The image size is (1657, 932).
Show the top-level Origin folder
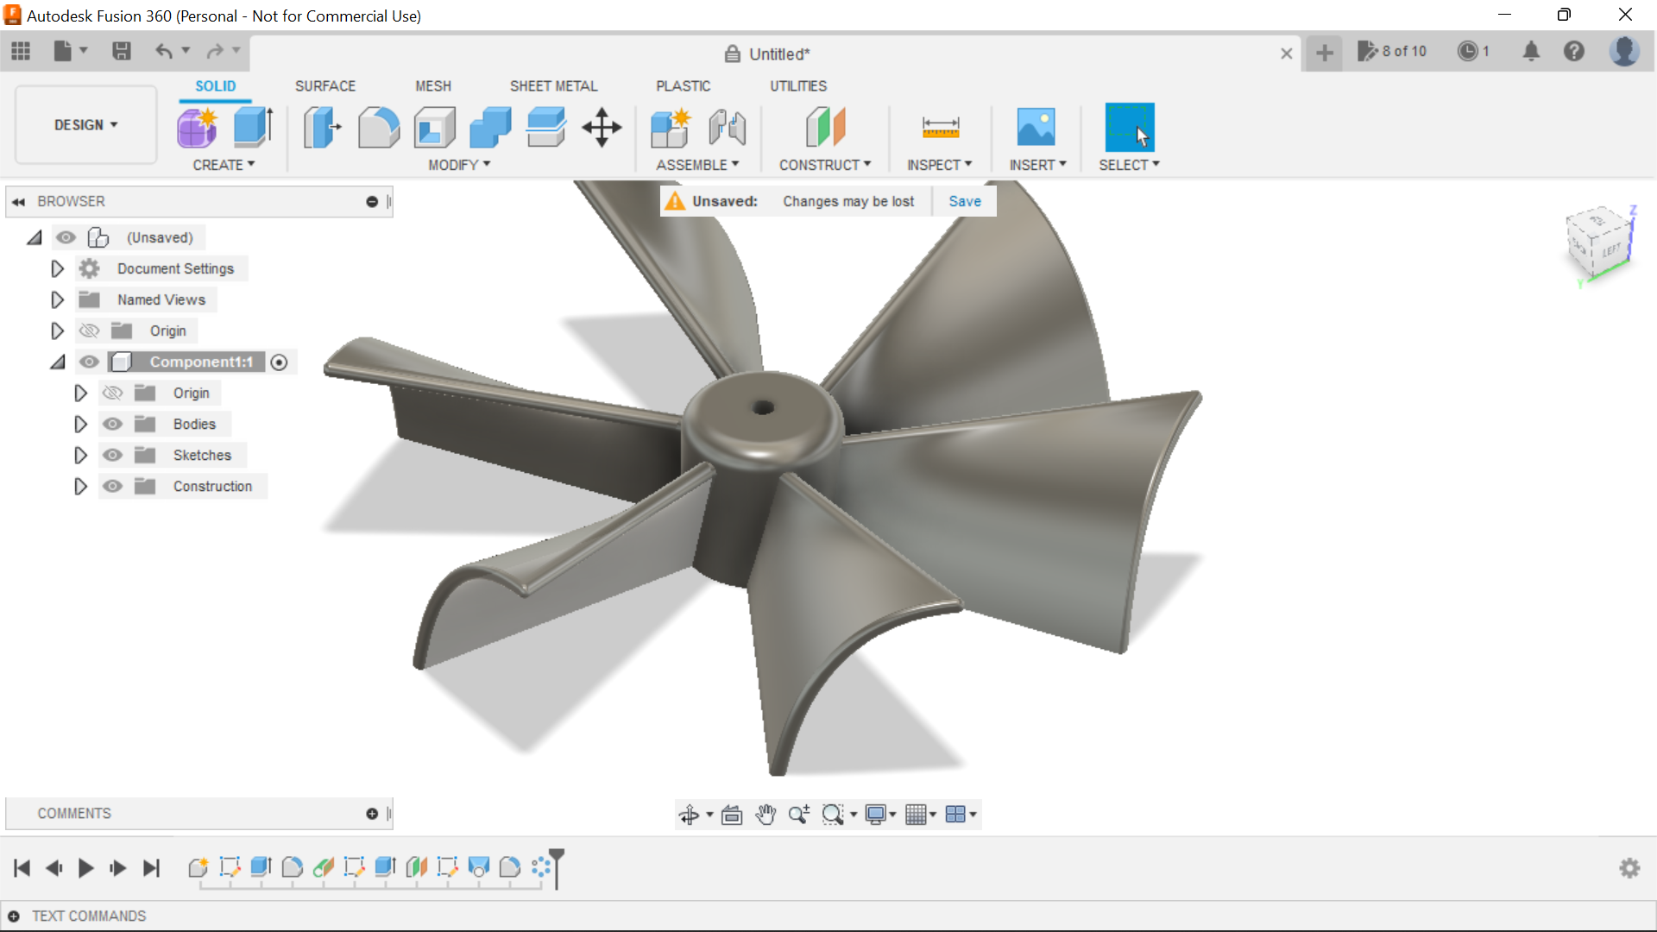pyautogui.click(x=89, y=331)
